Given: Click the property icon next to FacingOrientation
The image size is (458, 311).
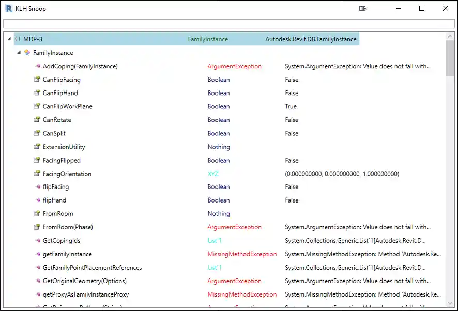Looking at the screenshot, I should click(x=37, y=174).
